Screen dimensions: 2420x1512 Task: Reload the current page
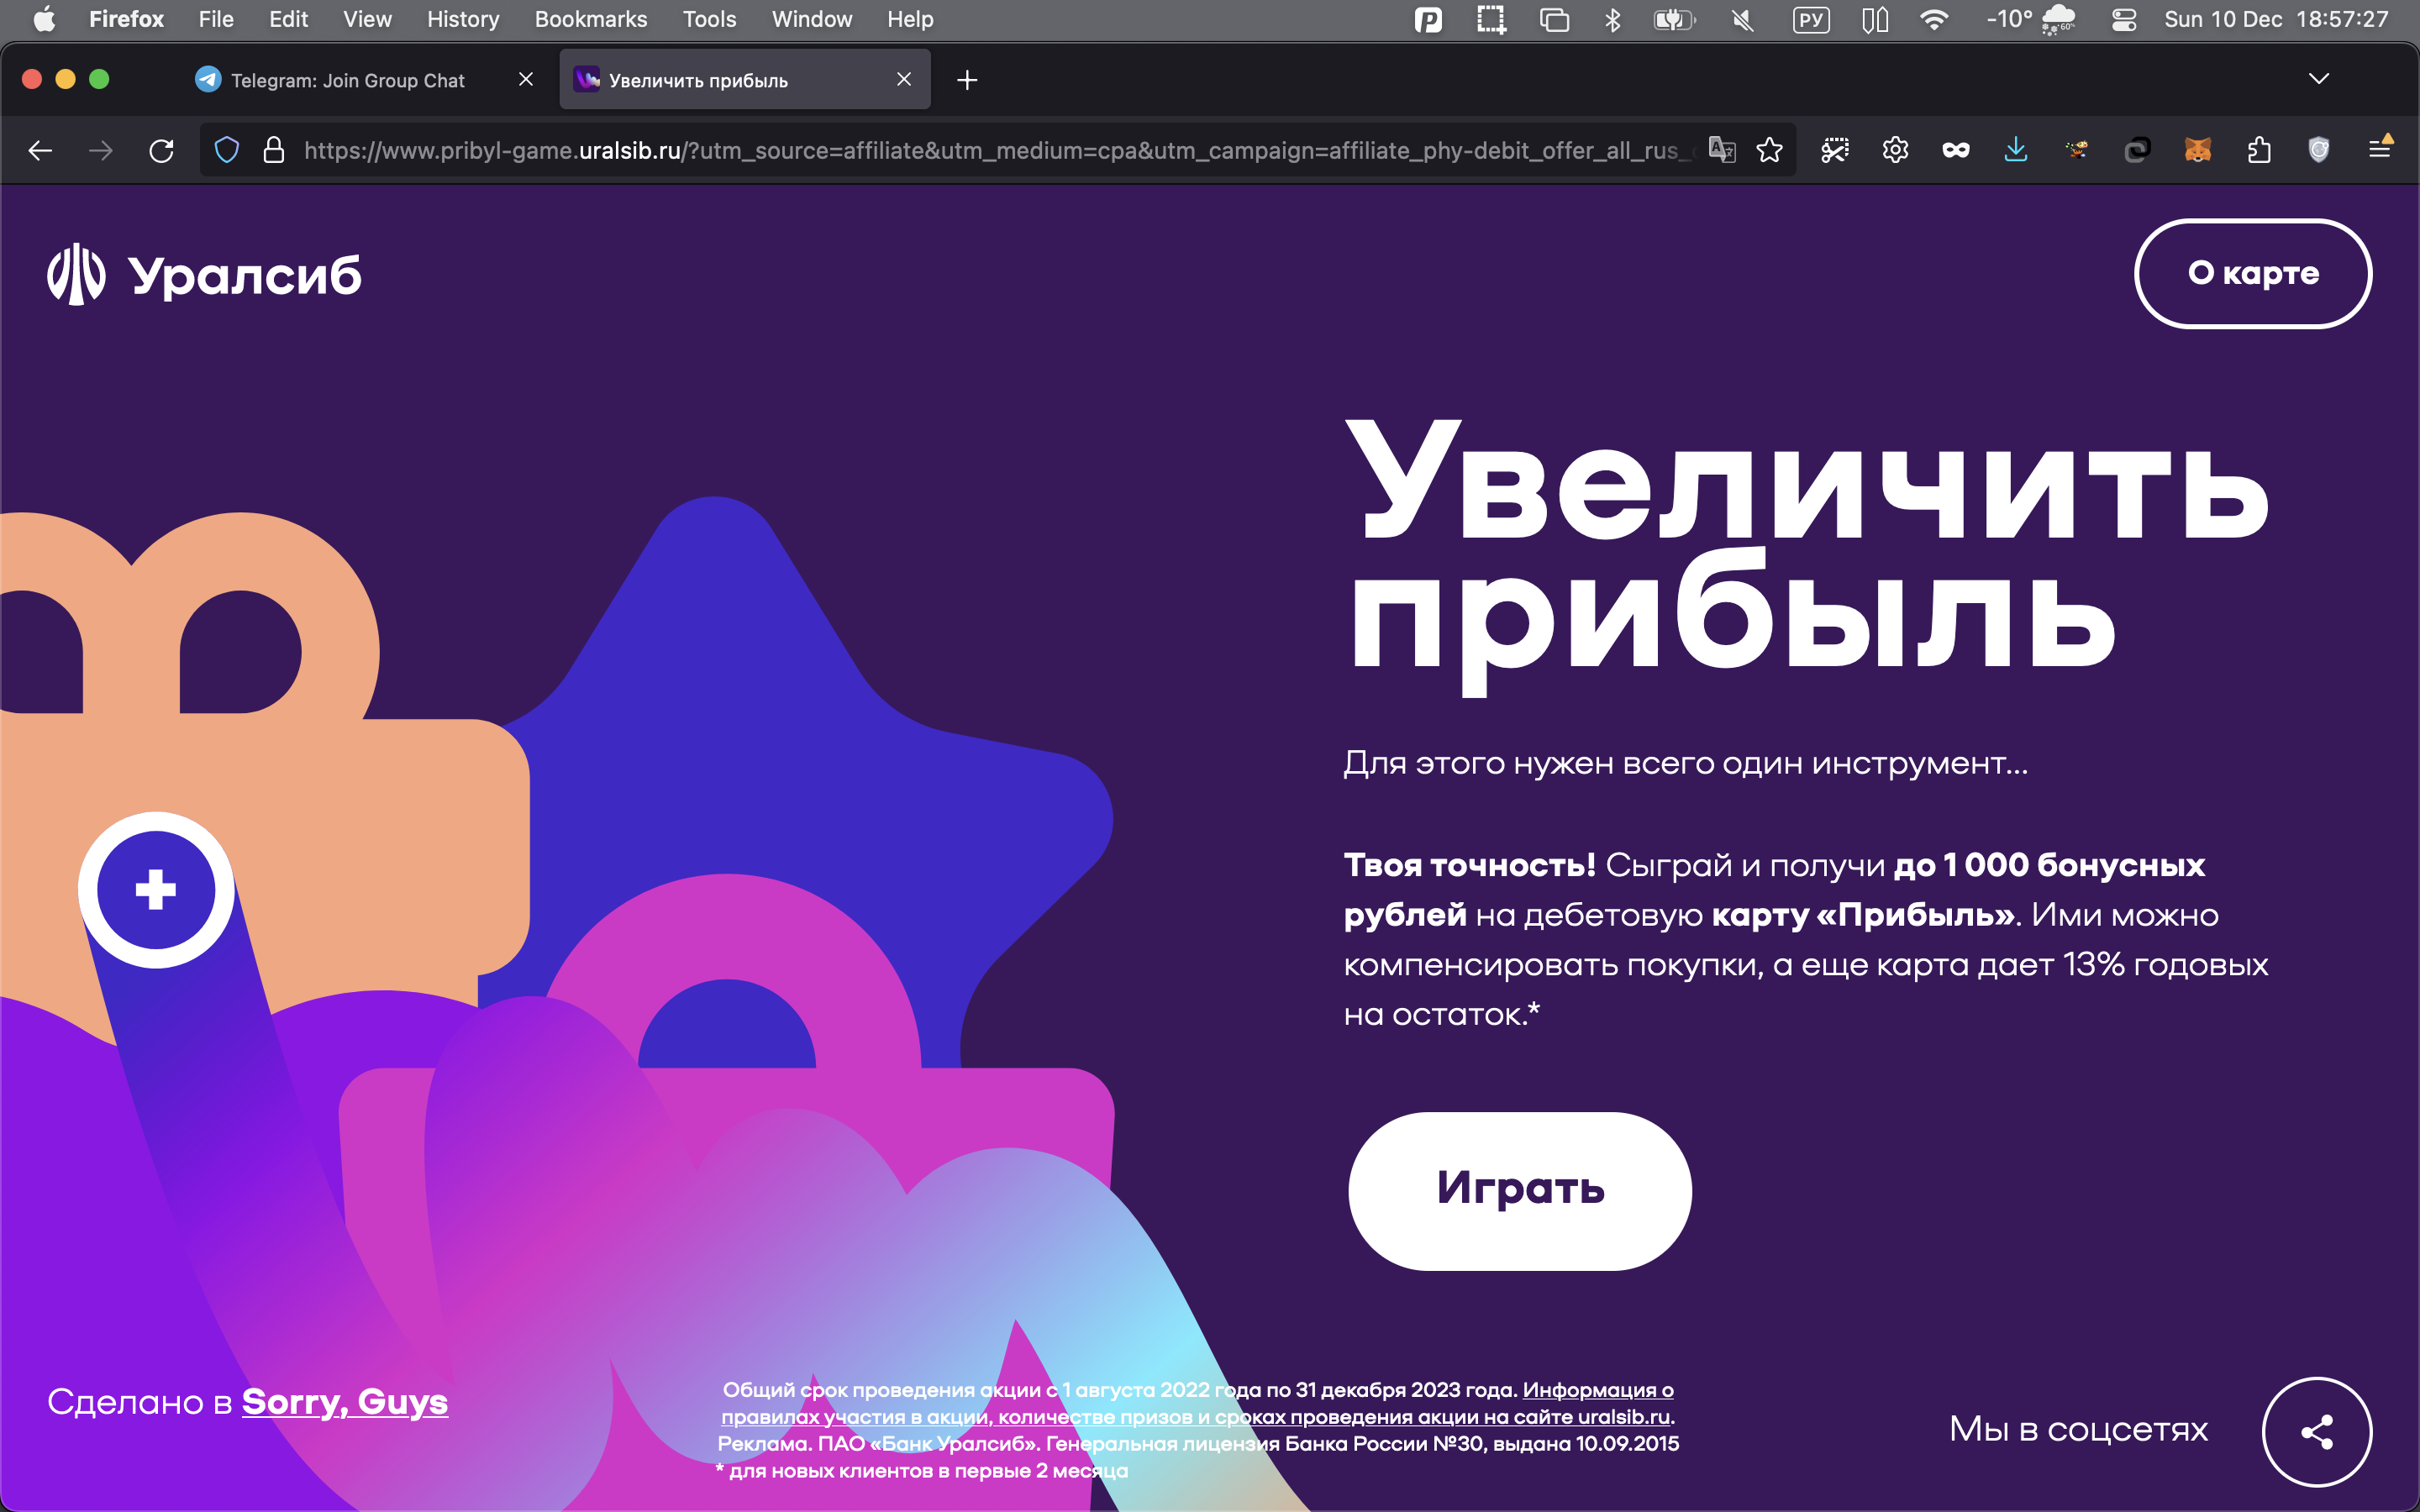tap(161, 150)
